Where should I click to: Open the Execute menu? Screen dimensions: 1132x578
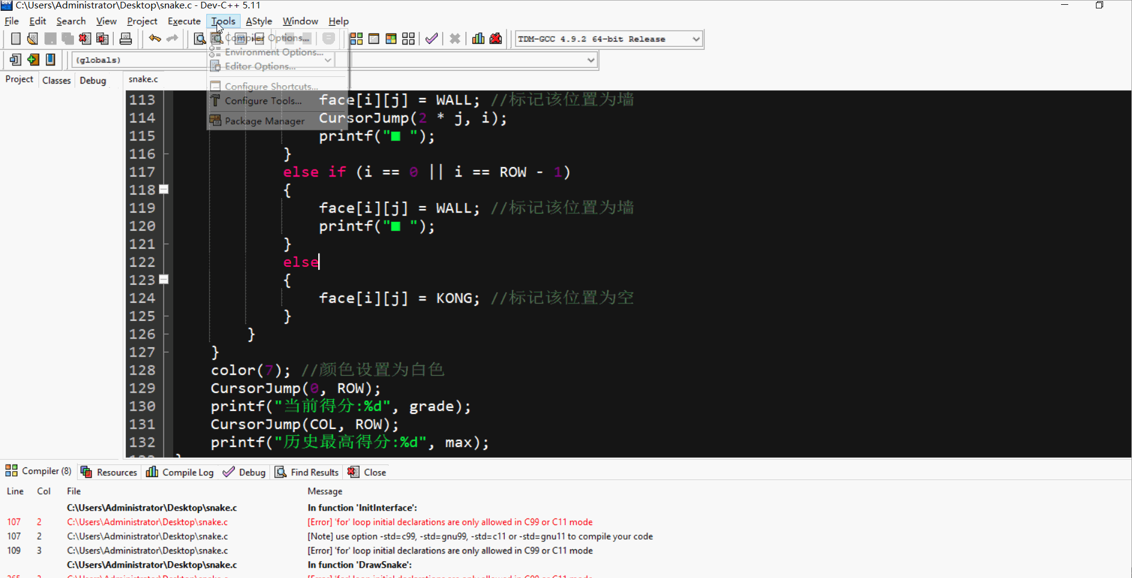pos(184,21)
